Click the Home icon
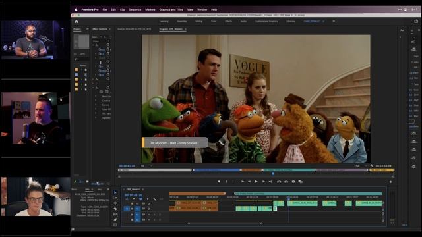 pyautogui.click(x=76, y=22)
